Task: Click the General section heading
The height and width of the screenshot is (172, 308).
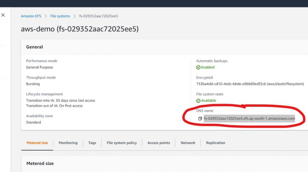Action: pyautogui.click(x=35, y=47)
